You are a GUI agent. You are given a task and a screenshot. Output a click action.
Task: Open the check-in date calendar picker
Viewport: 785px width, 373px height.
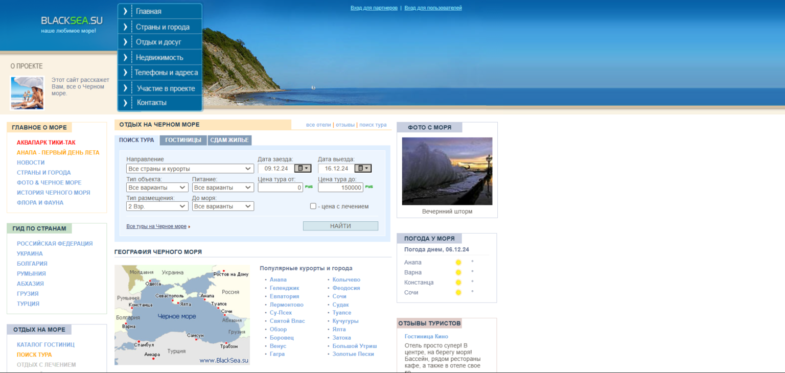[x=303, y=168]
